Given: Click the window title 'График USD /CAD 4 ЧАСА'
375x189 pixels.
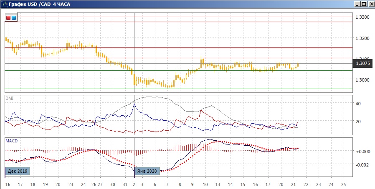Looking at the screenshot, I should coord(39,4).
